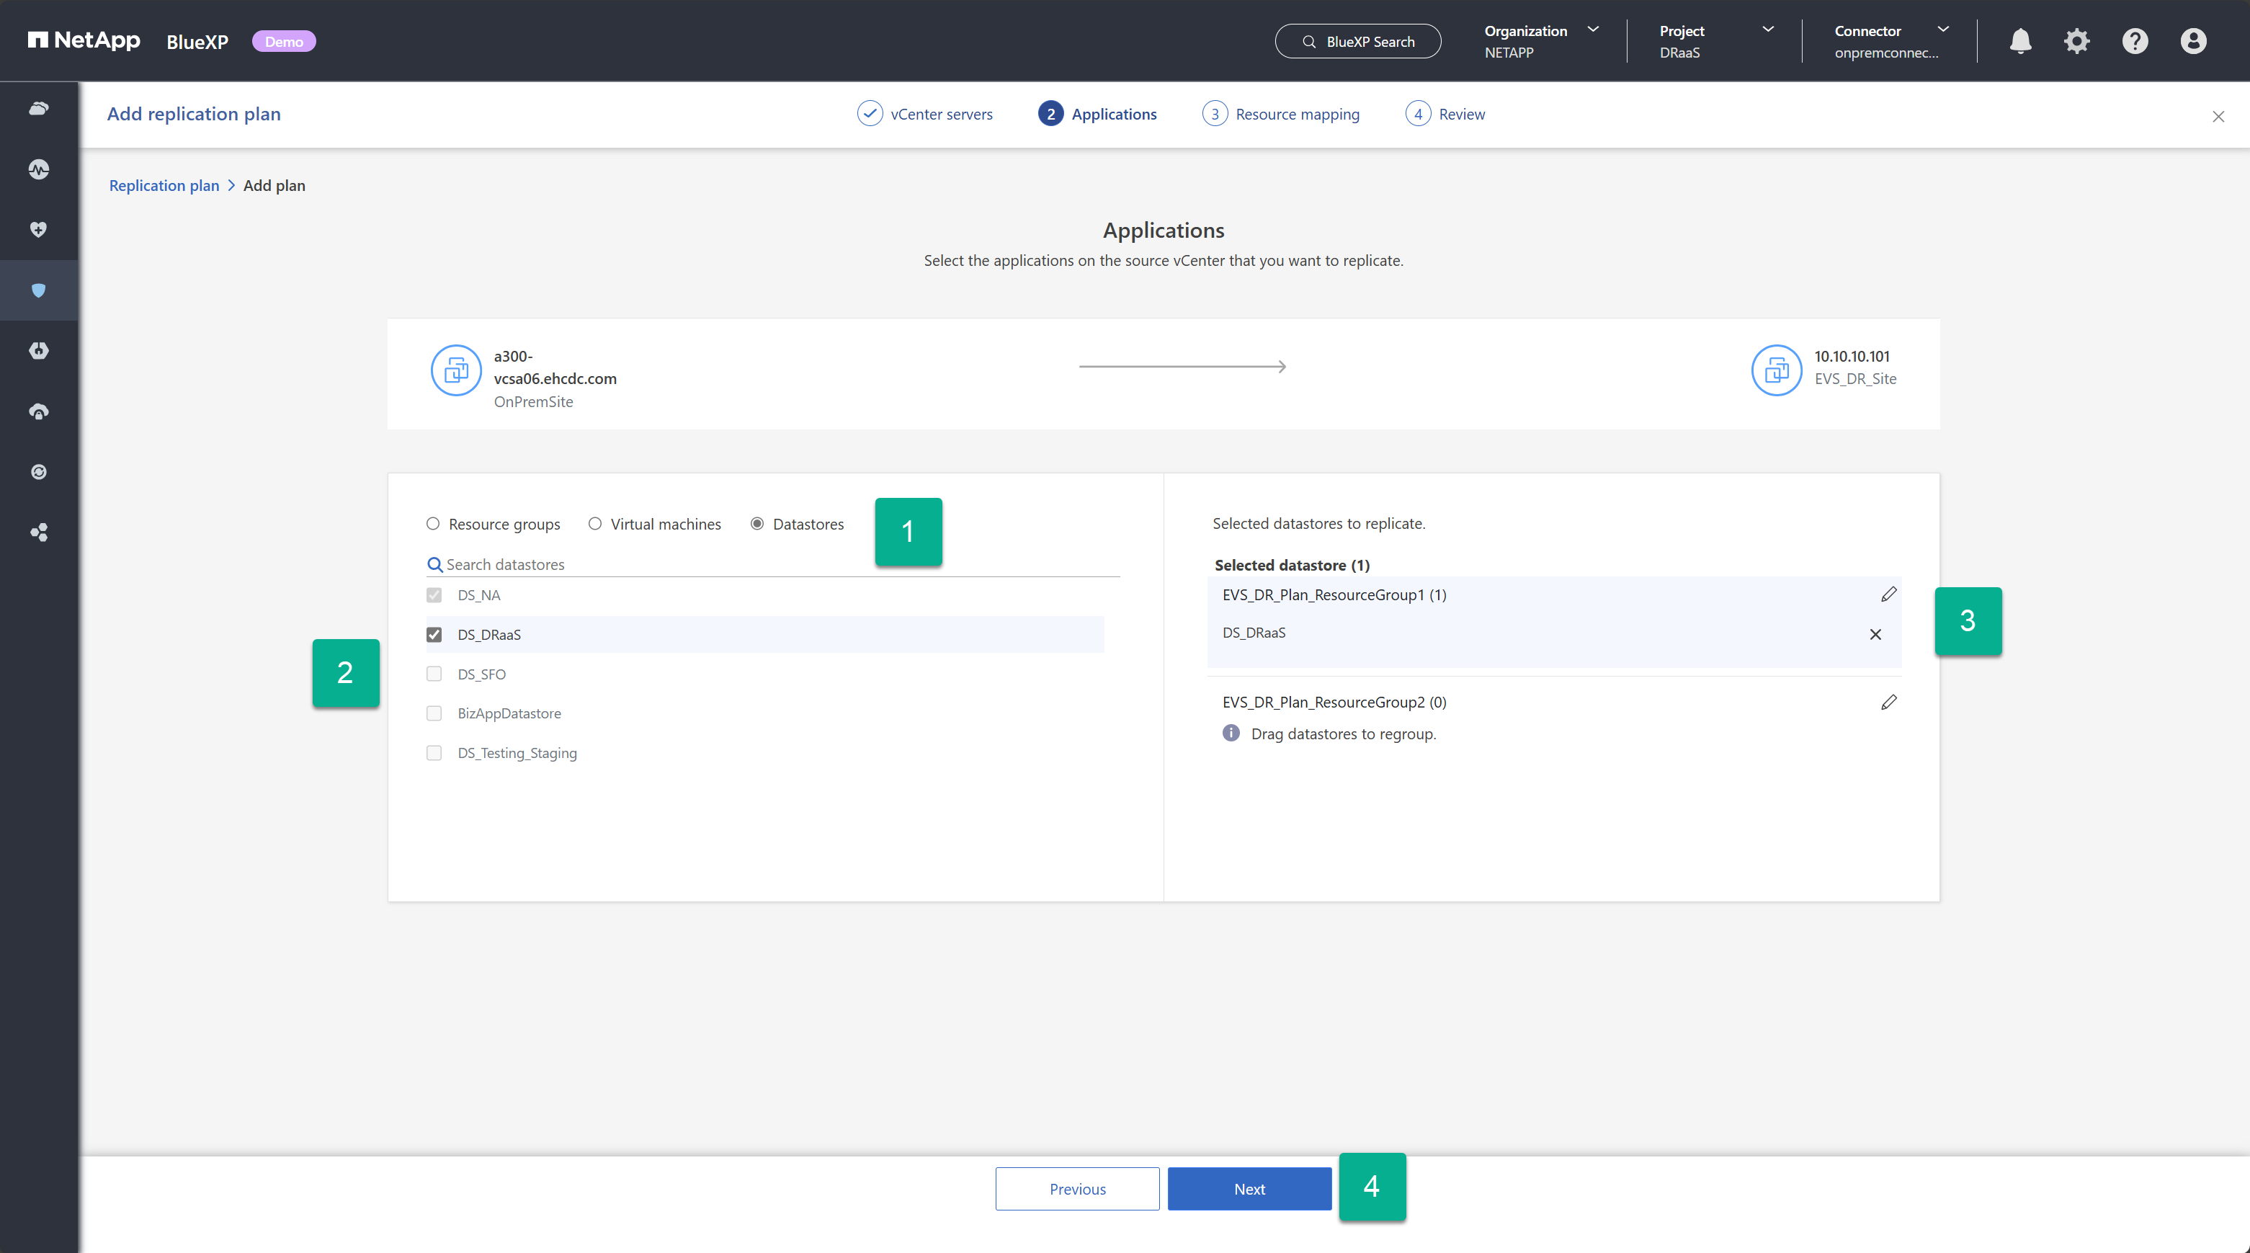2250x1253 pixels.
Task: Open the user account icon
Action: (2193, 41)
